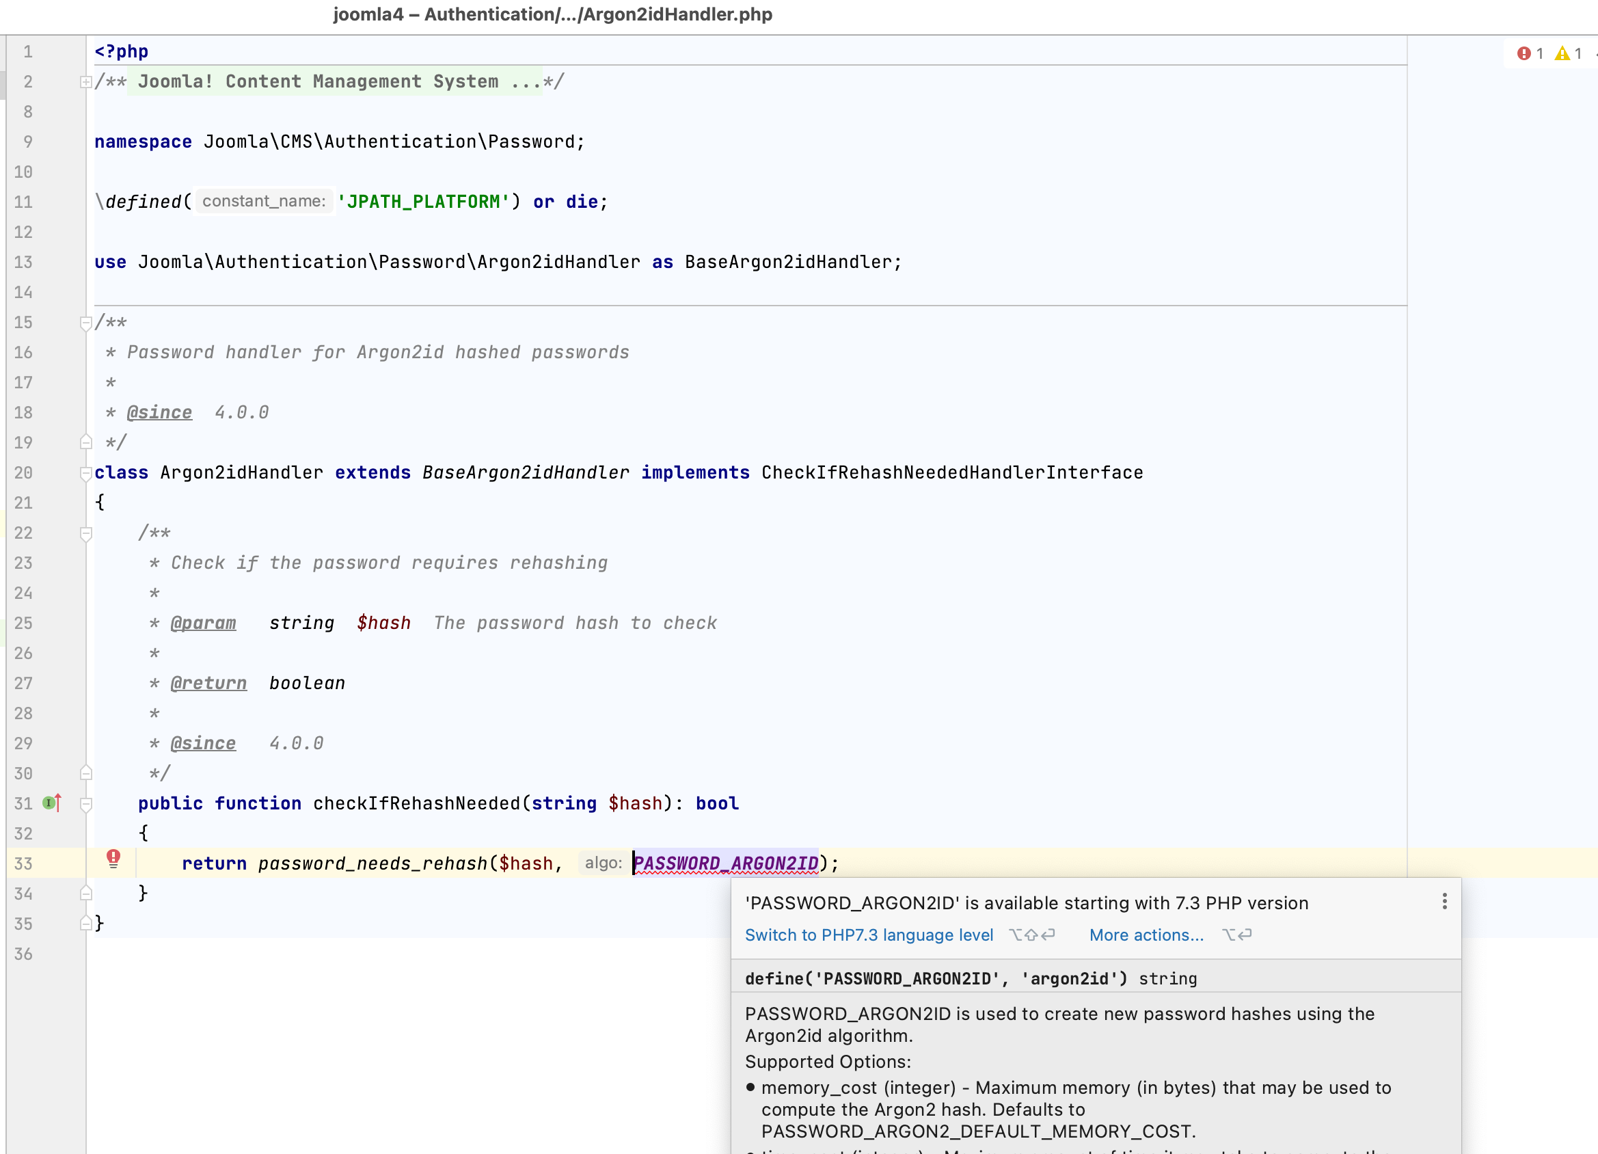
Task: Open the three-dot menu in the inspection popup
Action: click(1444, 901)
